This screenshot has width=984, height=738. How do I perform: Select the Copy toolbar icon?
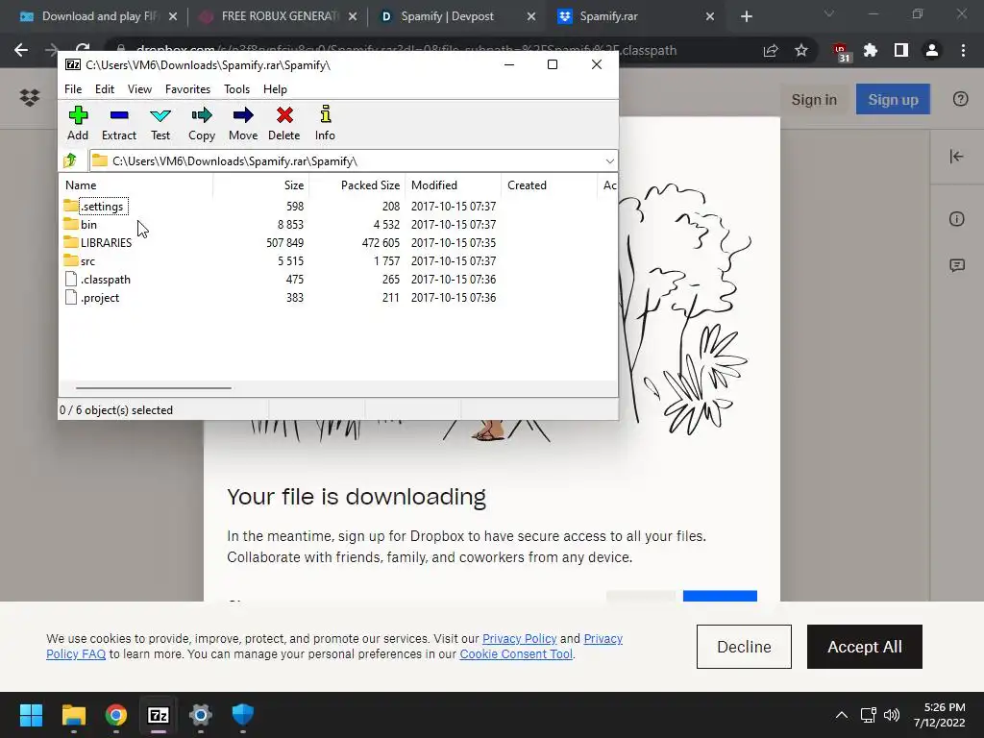pos(202,124)
